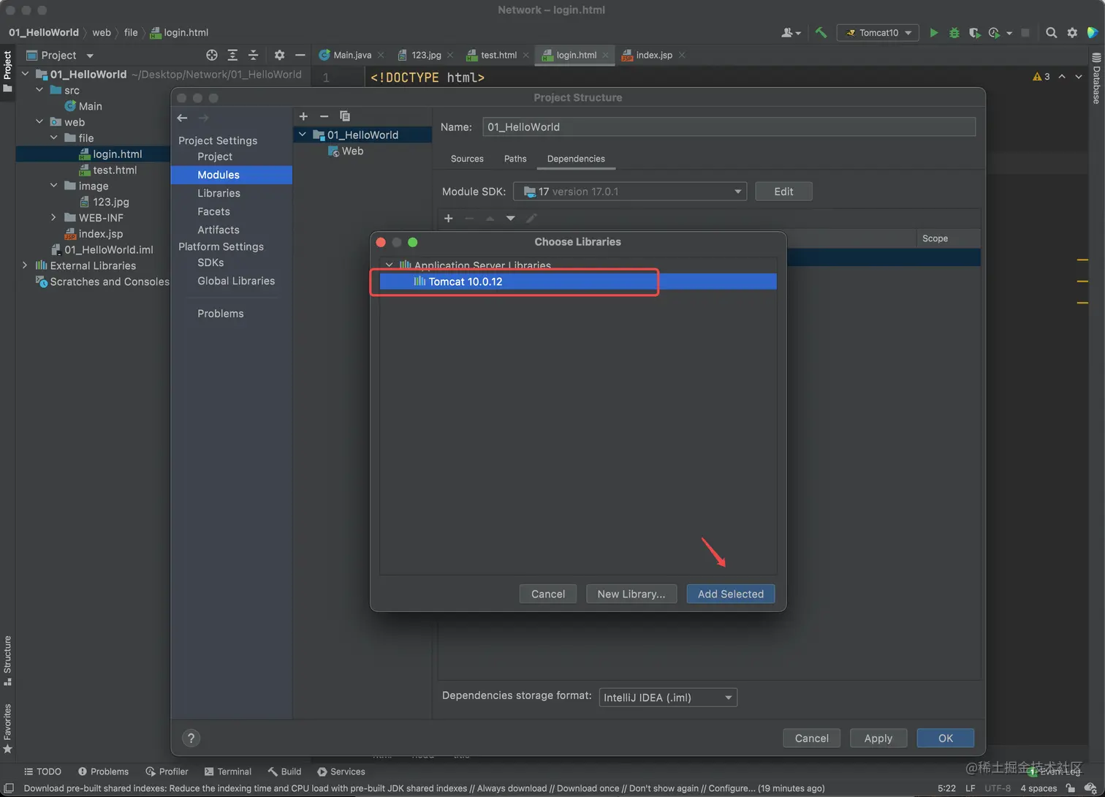The width and height of the screenshot is (1105, 797).
Task: Add new module with plus icon
Action: point(303,116)
